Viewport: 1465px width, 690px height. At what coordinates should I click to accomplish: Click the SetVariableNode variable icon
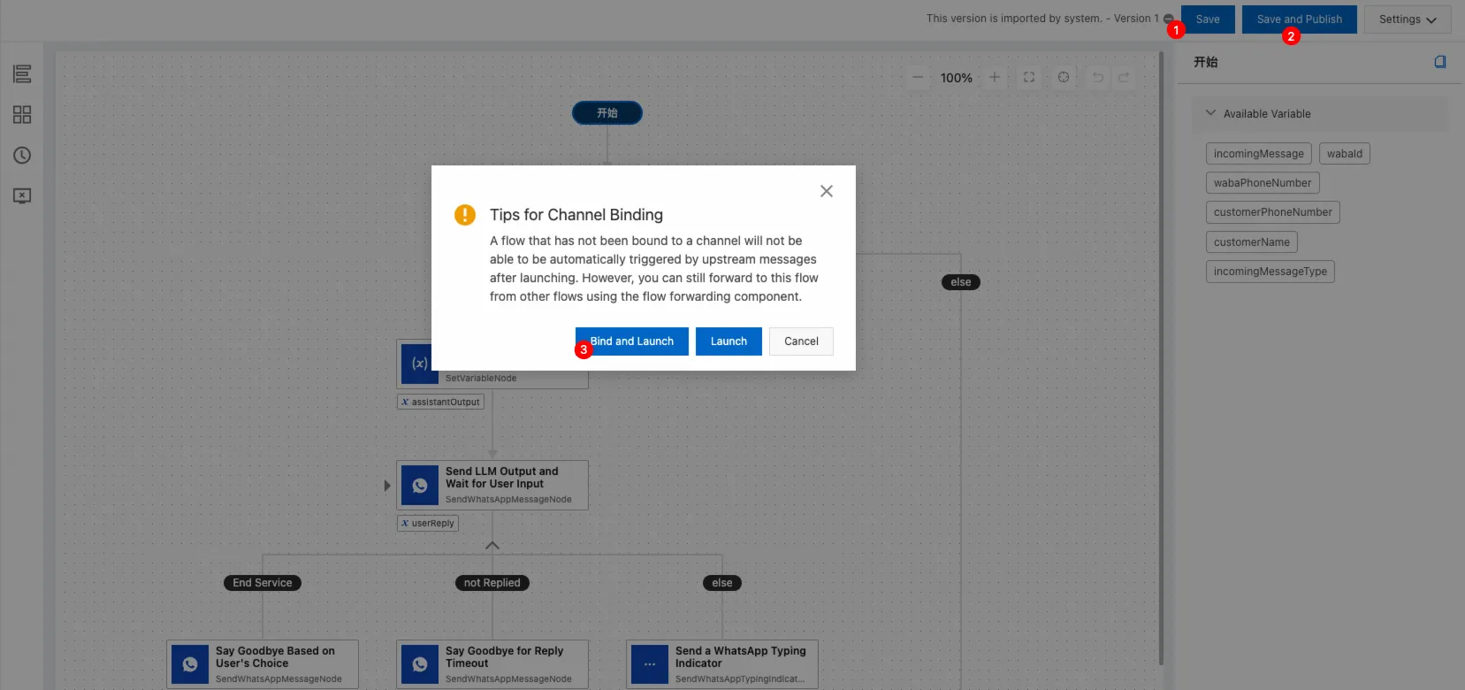pyautogui.click(x=420, y=363)
